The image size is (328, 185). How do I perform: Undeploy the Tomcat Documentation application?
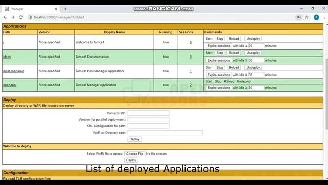(x=253, y=53)
